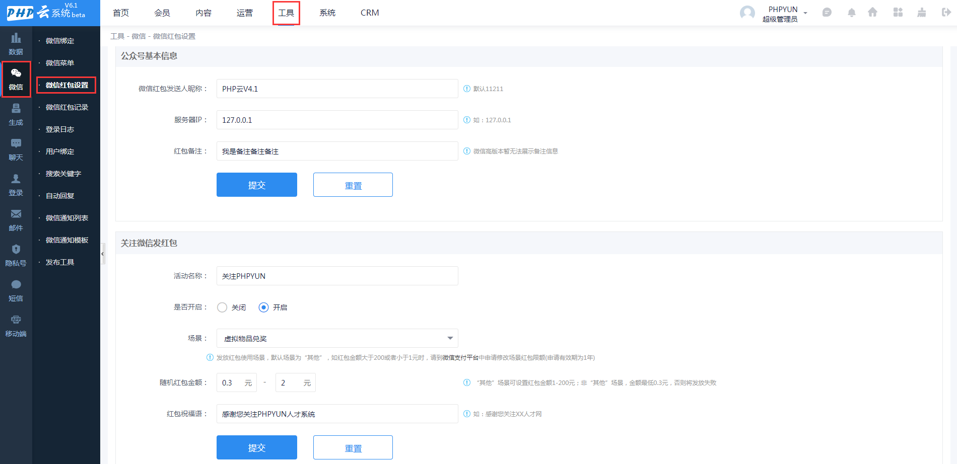The image size is (957, 464).
Task: Click 工具 in the breadcrumb
Action: pyautogui.click(x=117, y=36)
